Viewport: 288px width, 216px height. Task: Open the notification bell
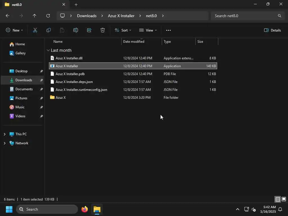(280, 209)
